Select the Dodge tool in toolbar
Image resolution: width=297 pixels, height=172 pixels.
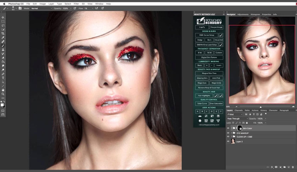pos(3,70)
